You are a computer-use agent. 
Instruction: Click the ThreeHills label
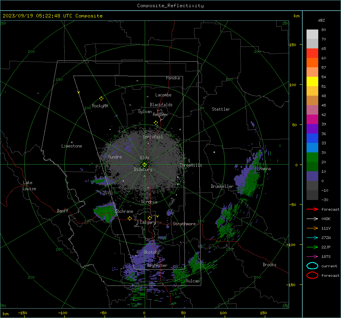pyautogui.click(x=191, y=165)
